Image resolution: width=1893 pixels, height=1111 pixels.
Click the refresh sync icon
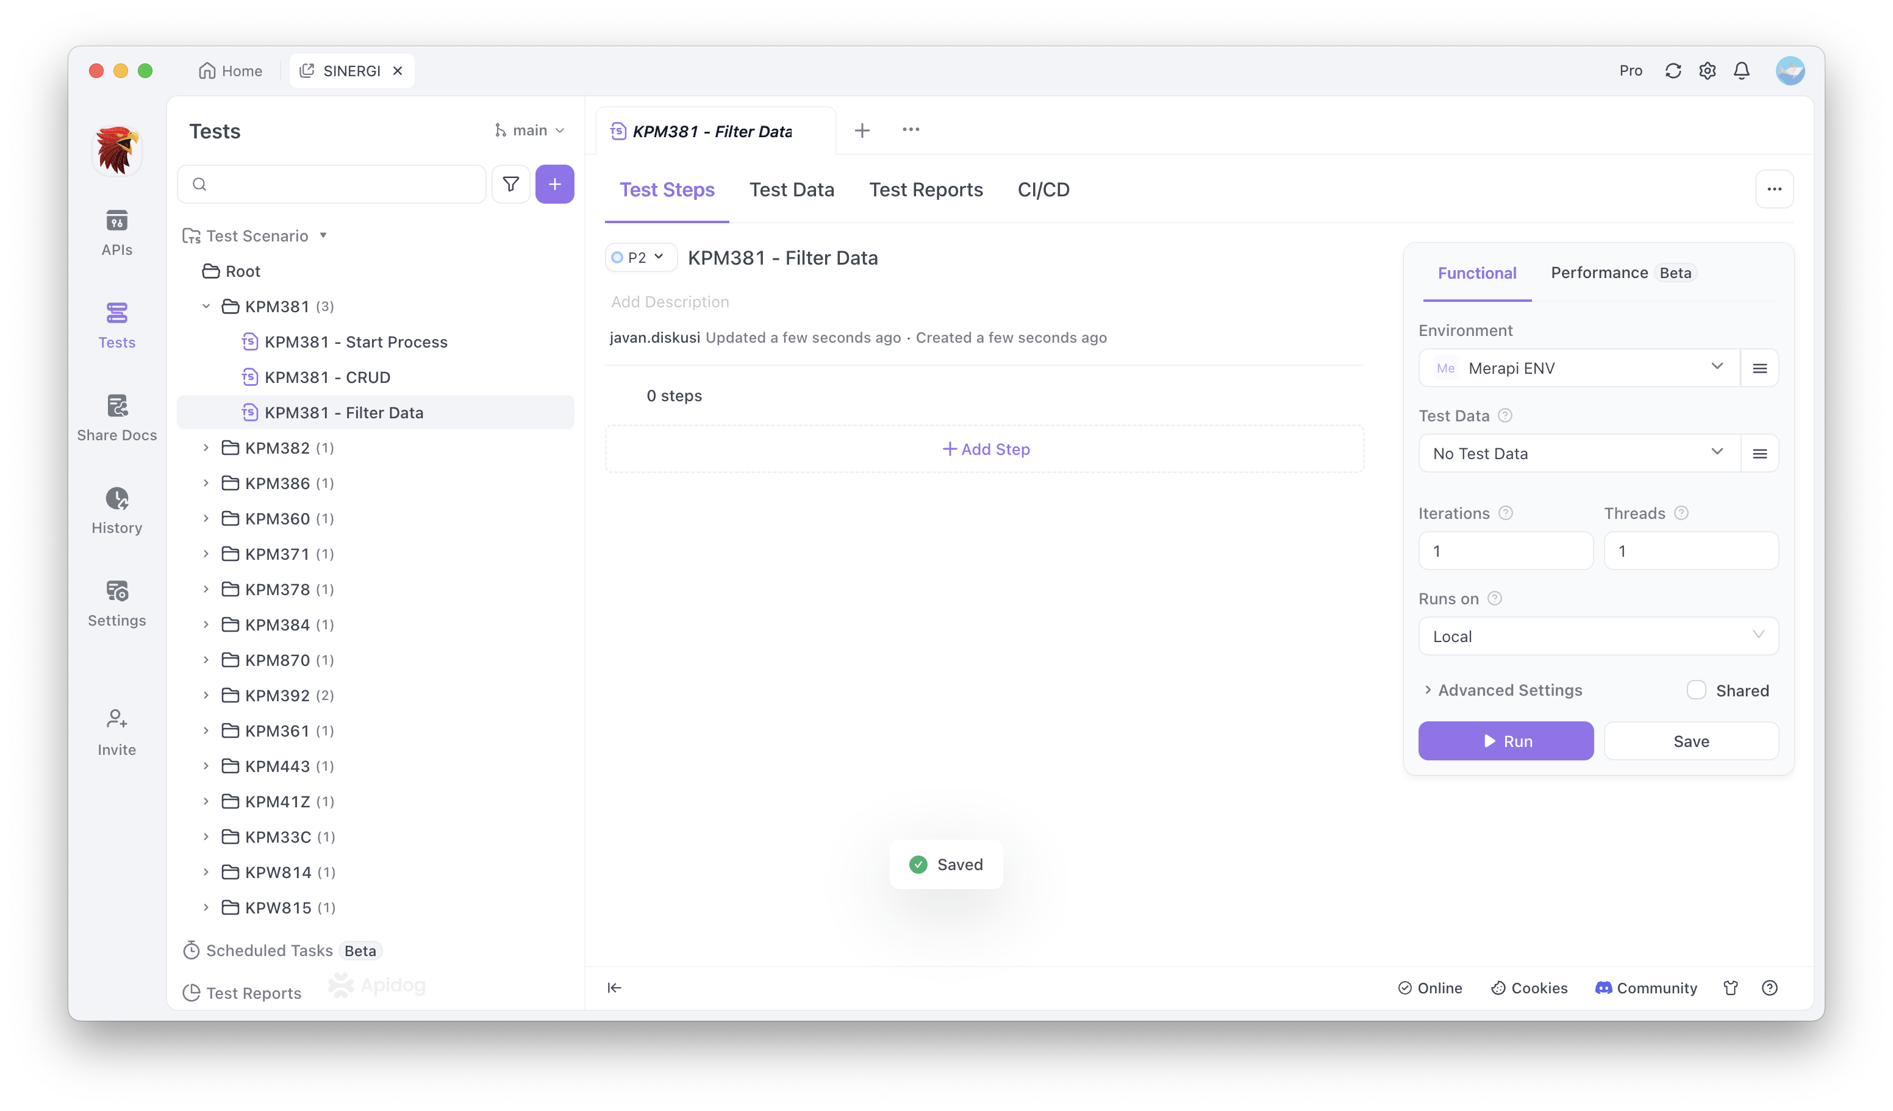1673,71
